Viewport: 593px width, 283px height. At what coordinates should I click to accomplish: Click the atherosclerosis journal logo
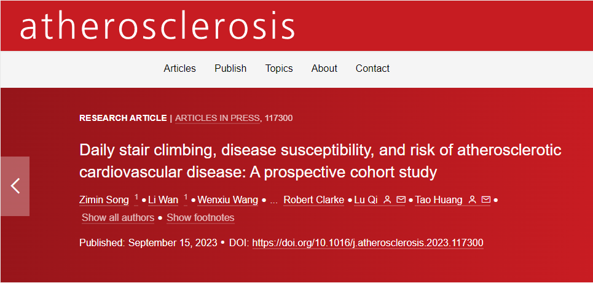tap(157, 26)
